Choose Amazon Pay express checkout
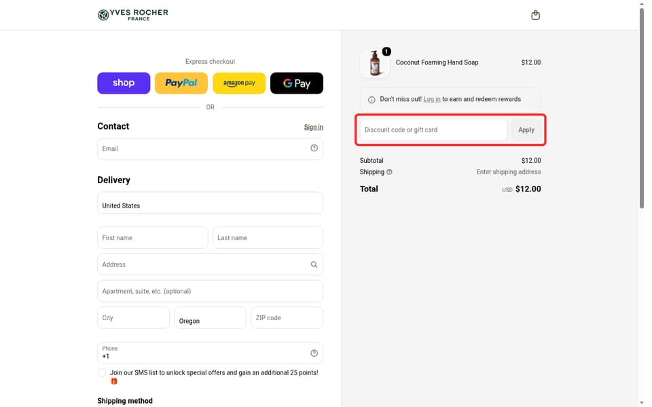The width and height of the screenshot is (652, 407). [239, 83]
